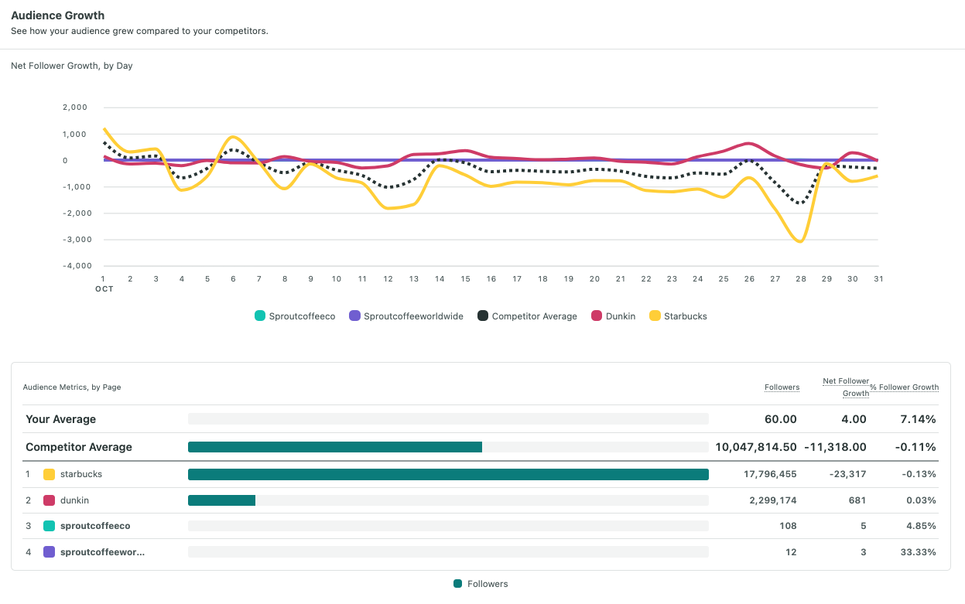
Task: Click the Competitor Average row label in table
Action: tap(79, 447)
